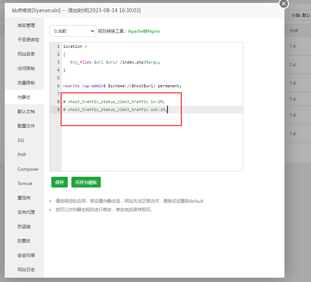This screenshot has height=282, width=311.
Task: Go to the 网站日志 tab
Action: pos(26,270)
